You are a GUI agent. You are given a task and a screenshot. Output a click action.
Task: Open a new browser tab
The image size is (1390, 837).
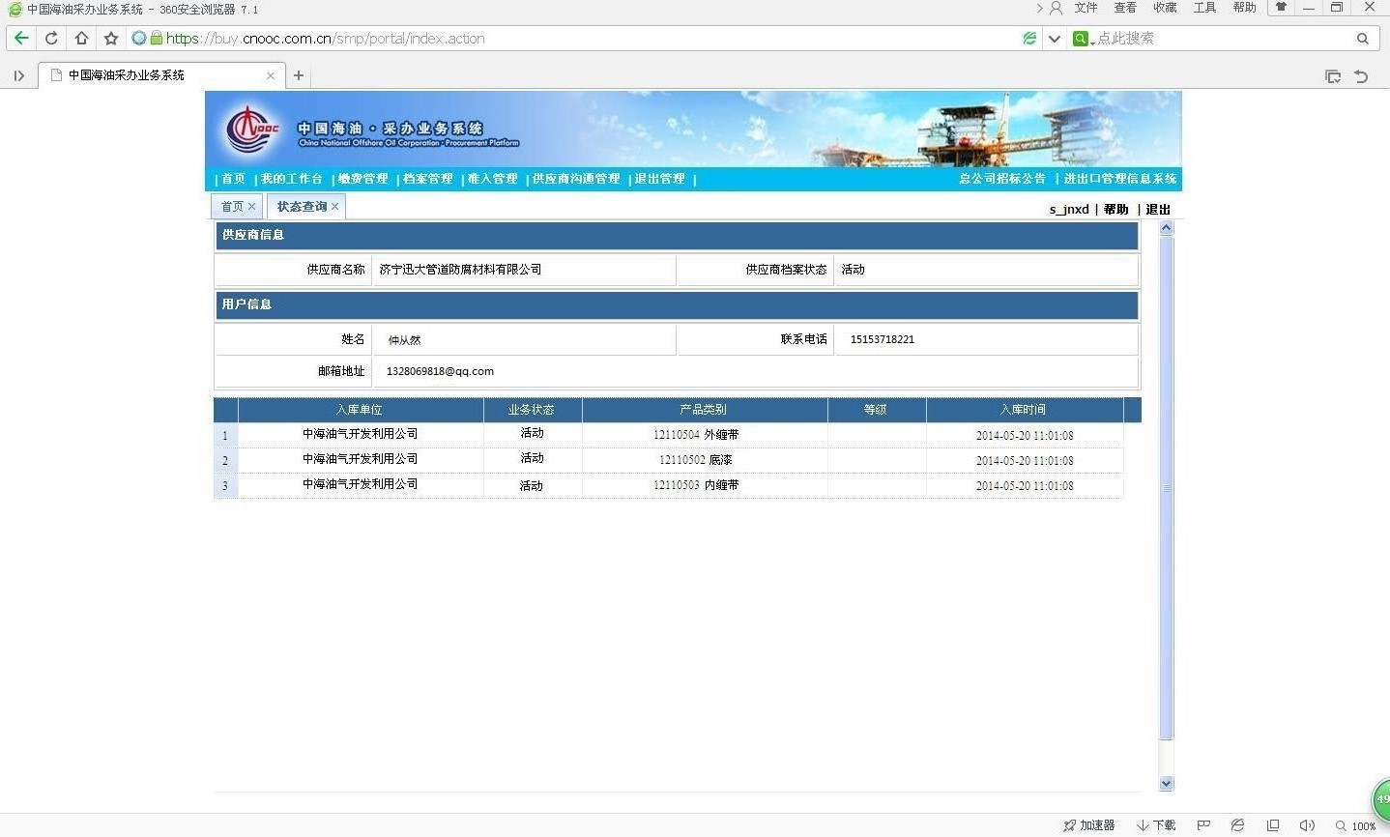point(299,75)
